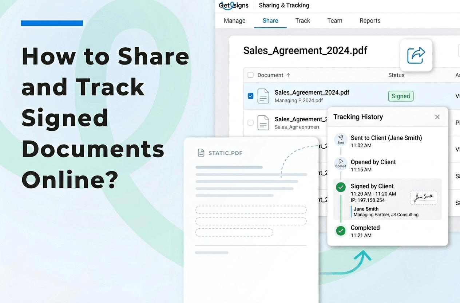Click the large Sales_Agreement_2024.pdf heading
This screenshot has width=460, height=303.
(x=305, y=50)
